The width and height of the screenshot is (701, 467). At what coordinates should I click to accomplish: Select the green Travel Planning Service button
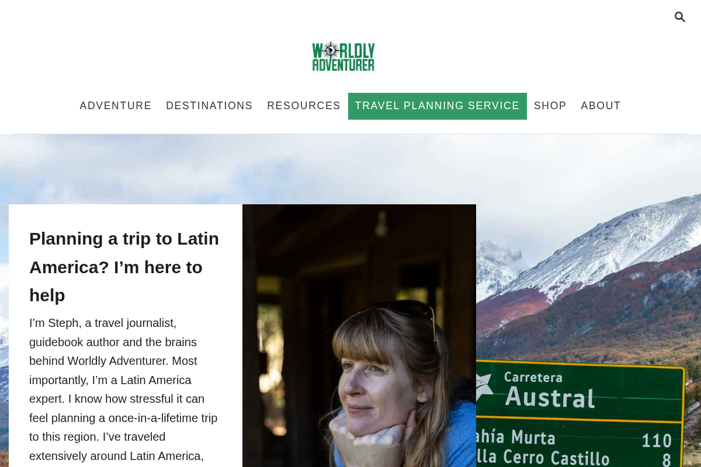(x=438, y=106)
